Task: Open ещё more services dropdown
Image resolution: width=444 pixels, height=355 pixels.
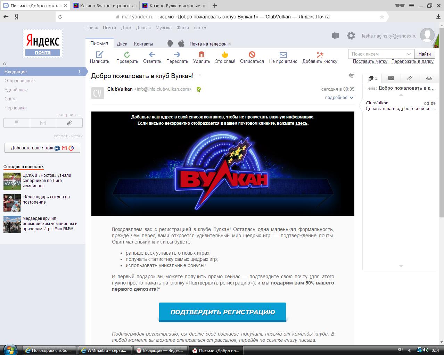Action: (x=200, y=28)
